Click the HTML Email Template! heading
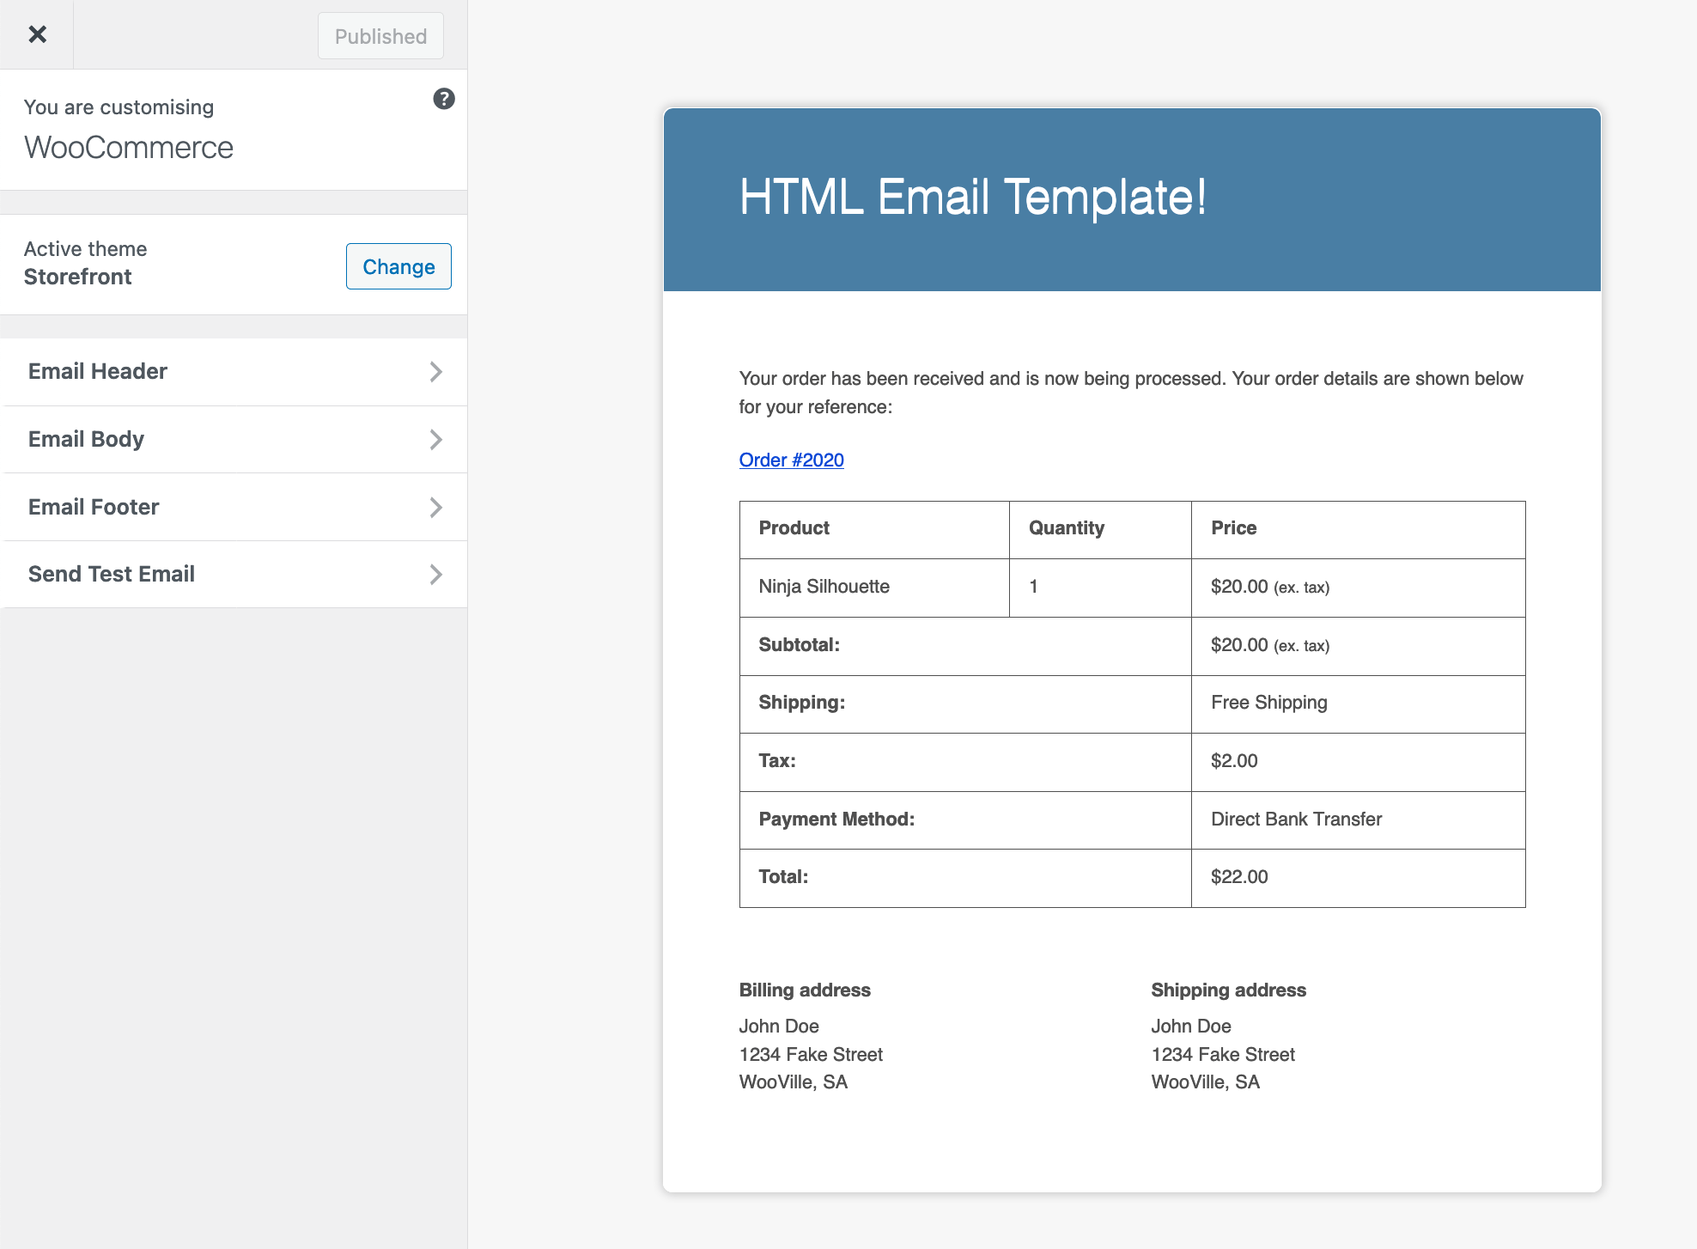Image resolution: width=1697 pixels, height=1249 pixels. 972,197
